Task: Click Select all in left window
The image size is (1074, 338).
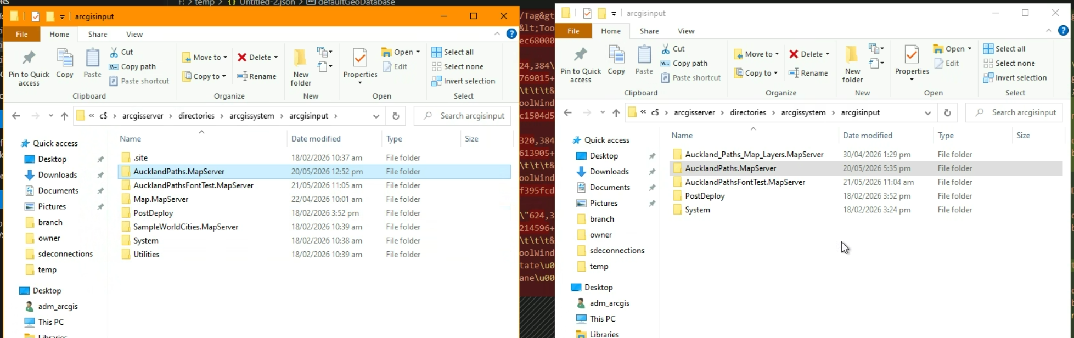Action: pos(453,52)
